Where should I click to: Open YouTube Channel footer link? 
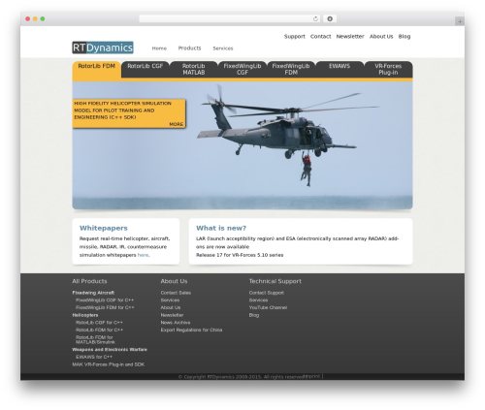pos(268,307)
